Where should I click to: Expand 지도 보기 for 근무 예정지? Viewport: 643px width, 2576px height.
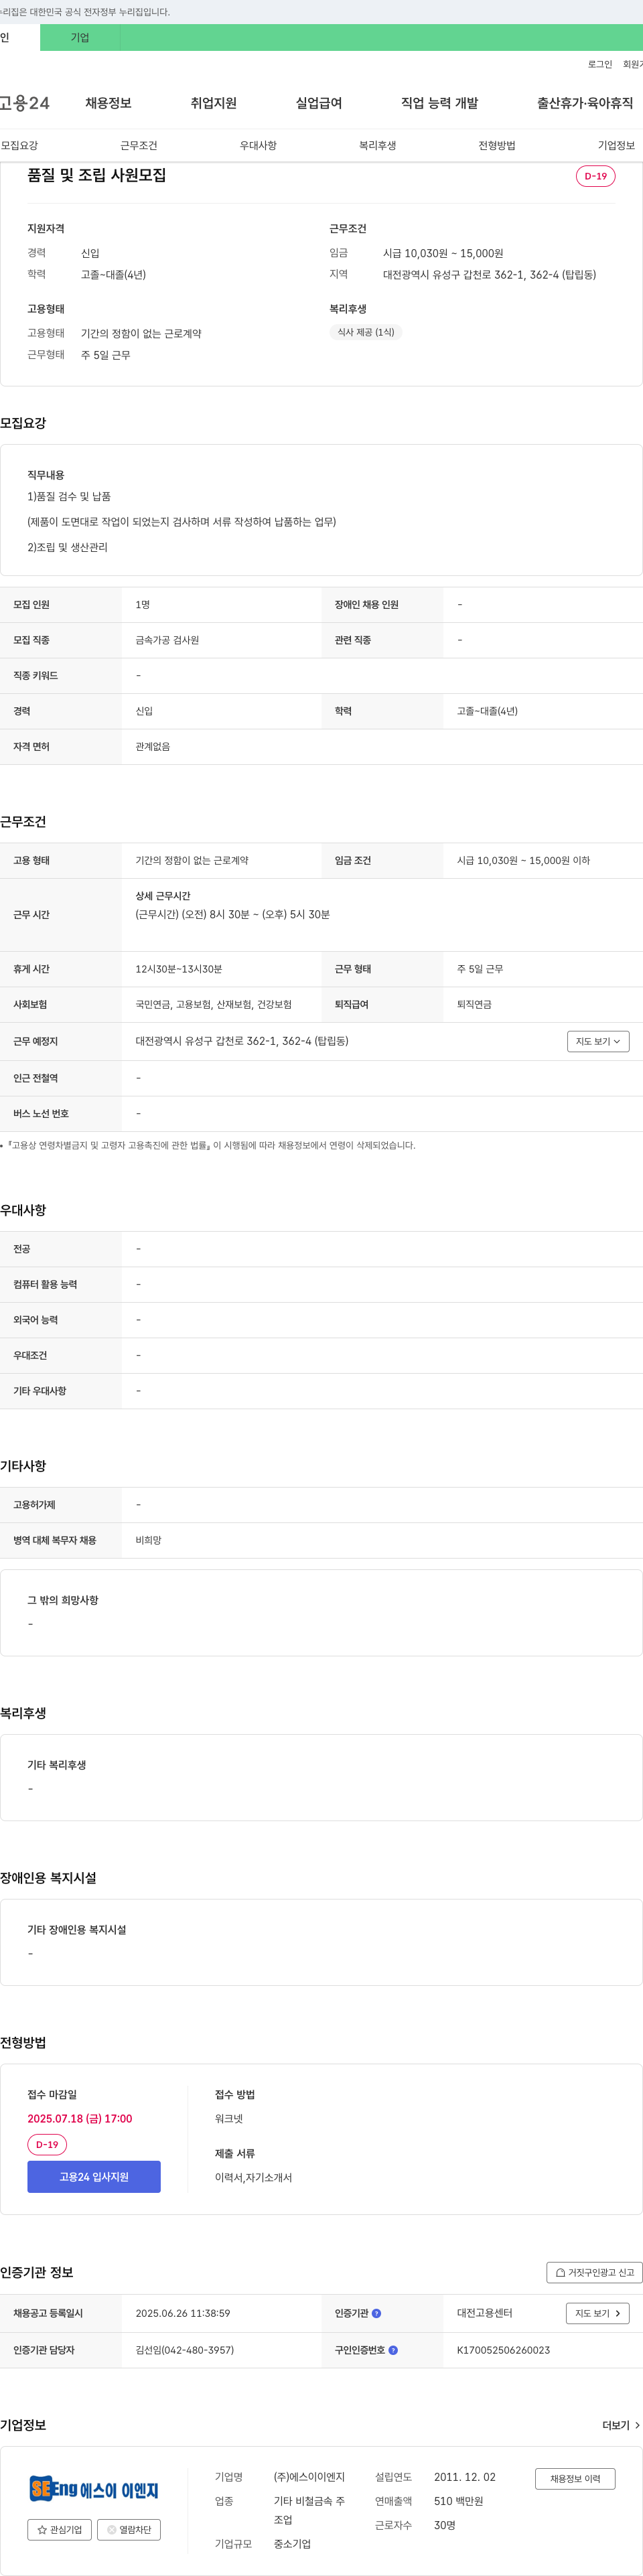click(598, 1041)
